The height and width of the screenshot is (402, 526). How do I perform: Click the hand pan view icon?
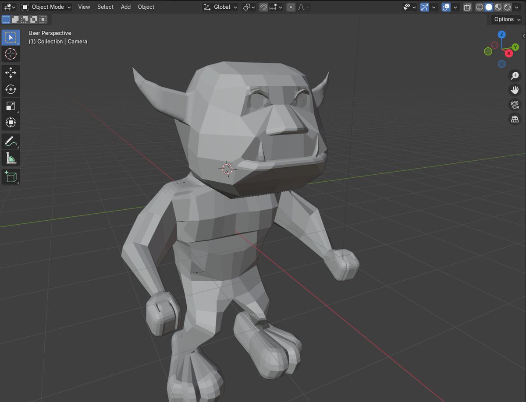pyautogui.click(x=515, y=90)
